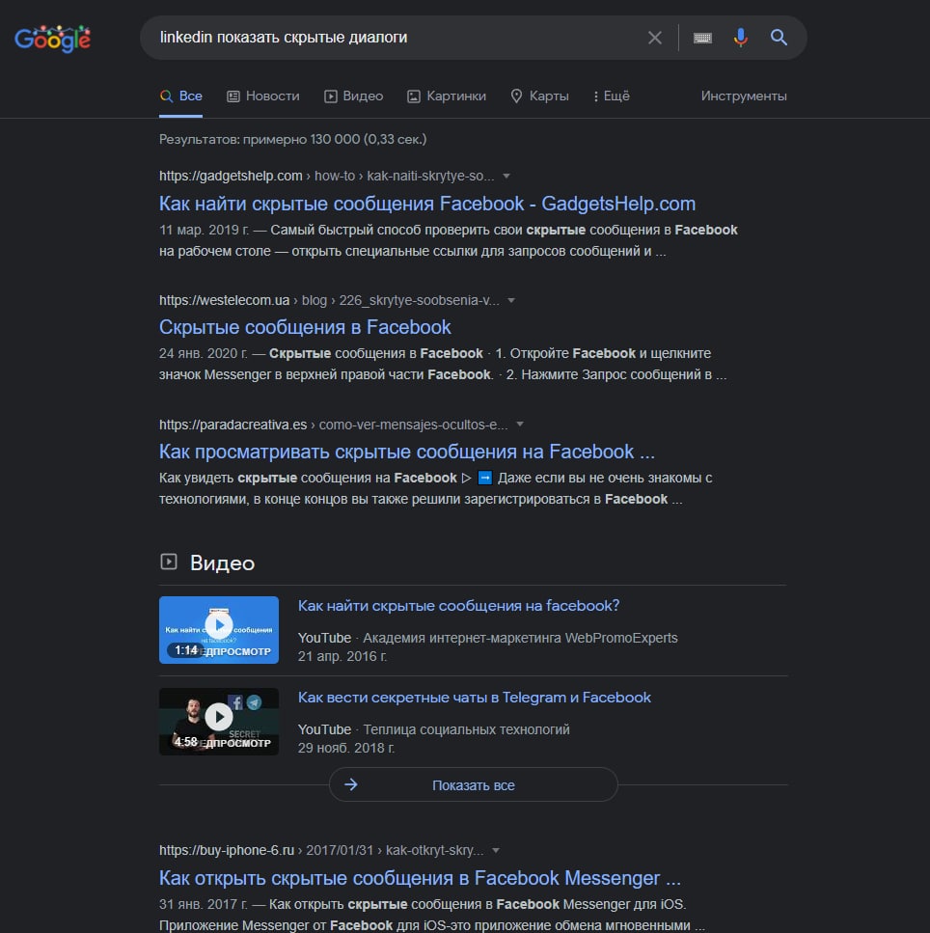
Task: Clear the search query with X icon
Action: [654, 38]
